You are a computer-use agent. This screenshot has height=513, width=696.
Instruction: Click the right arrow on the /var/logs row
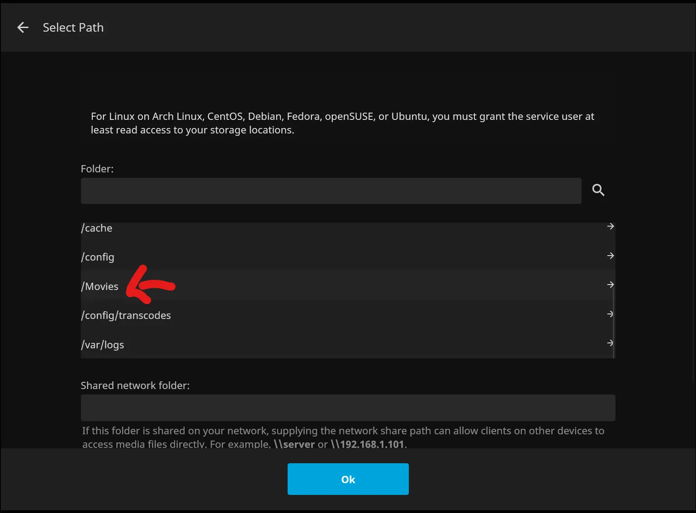610,343
